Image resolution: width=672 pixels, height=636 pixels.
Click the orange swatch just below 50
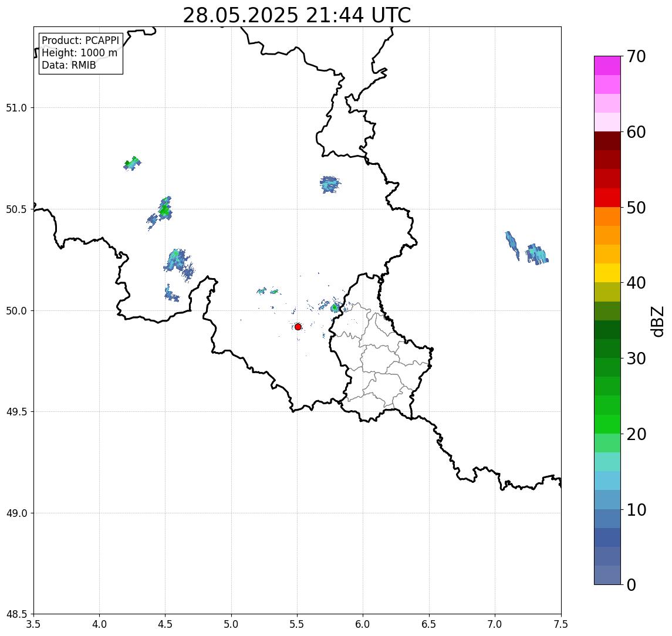click(607, 216)
